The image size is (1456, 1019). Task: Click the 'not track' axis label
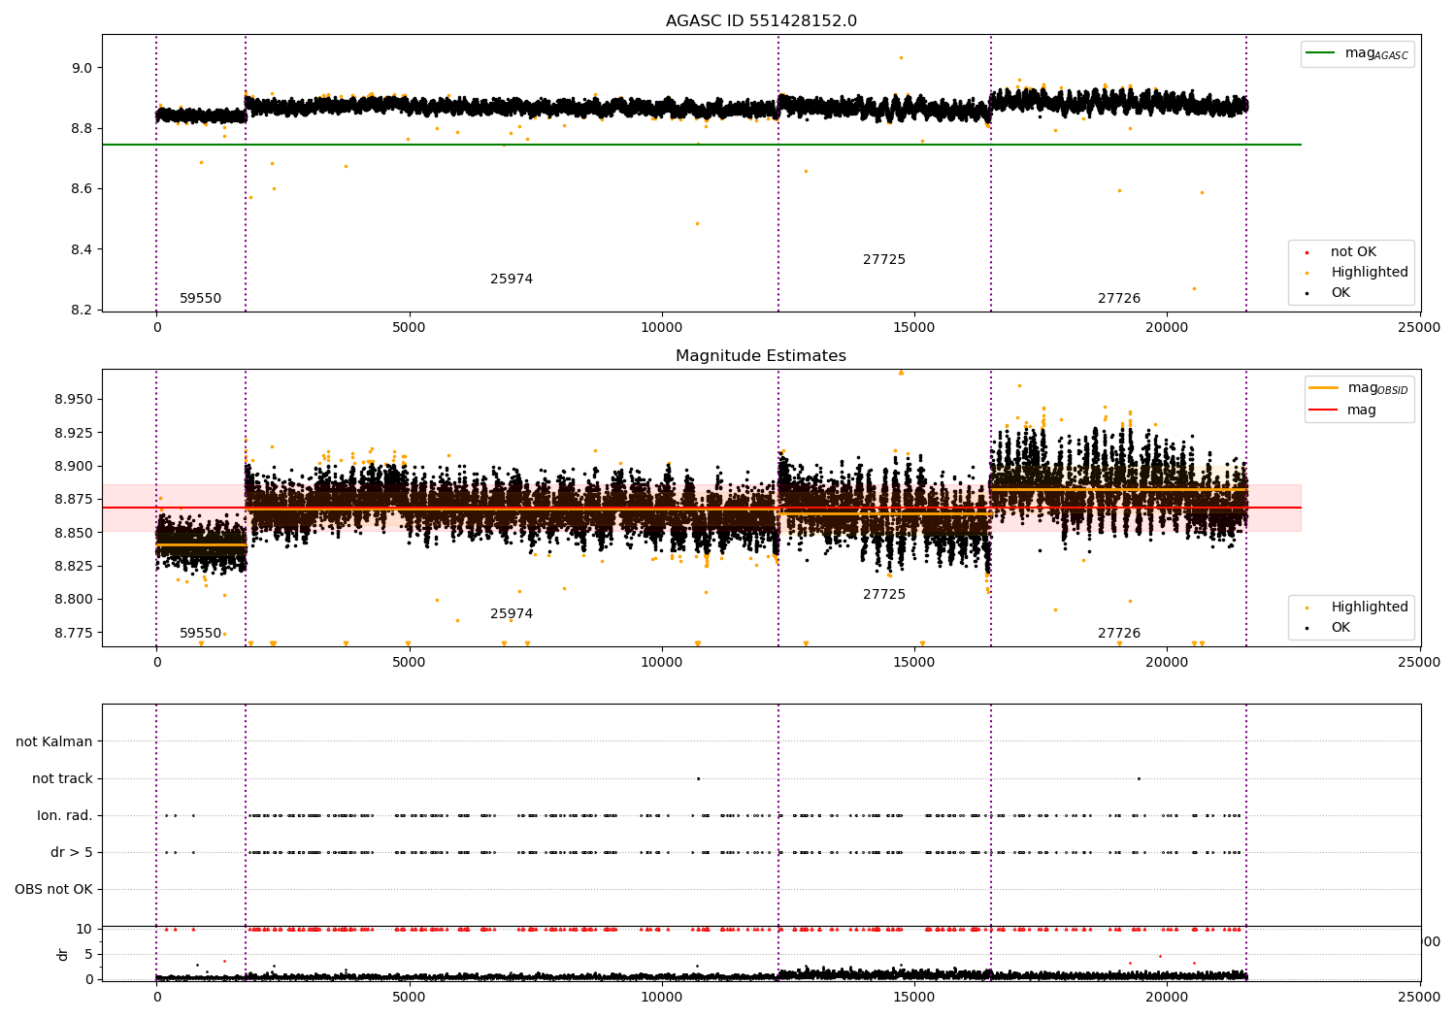[62, 778]
